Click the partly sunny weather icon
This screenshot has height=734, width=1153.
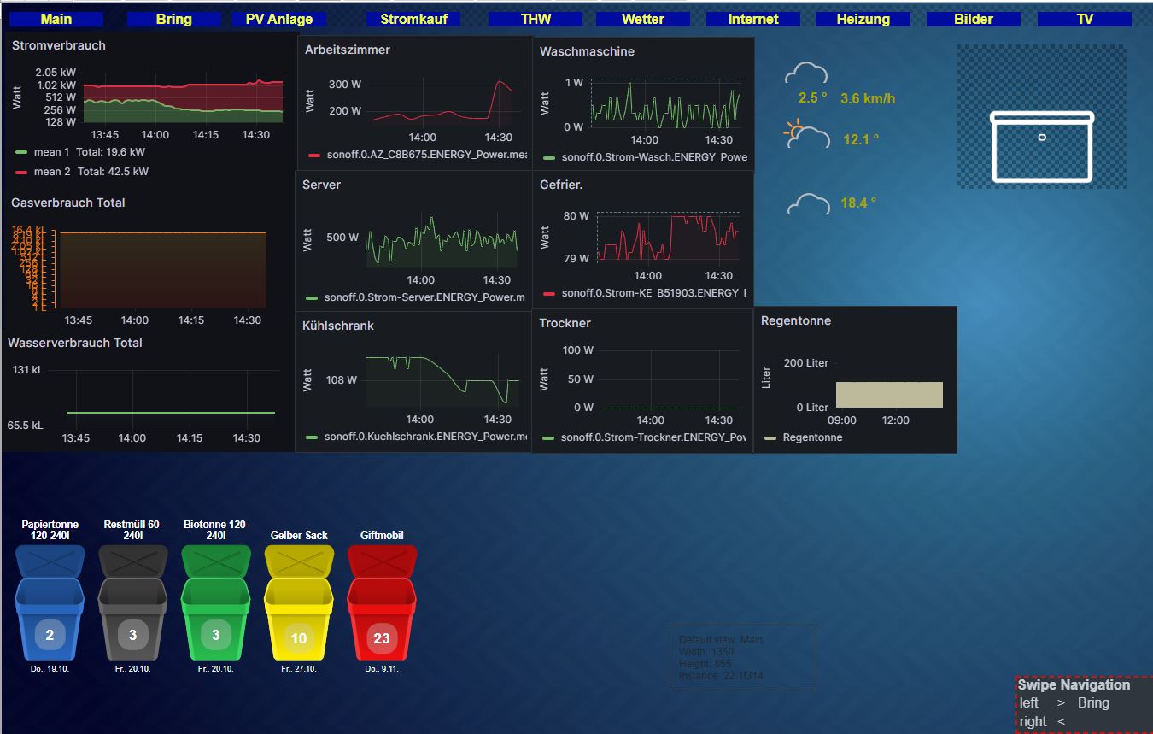coord(805,136)
